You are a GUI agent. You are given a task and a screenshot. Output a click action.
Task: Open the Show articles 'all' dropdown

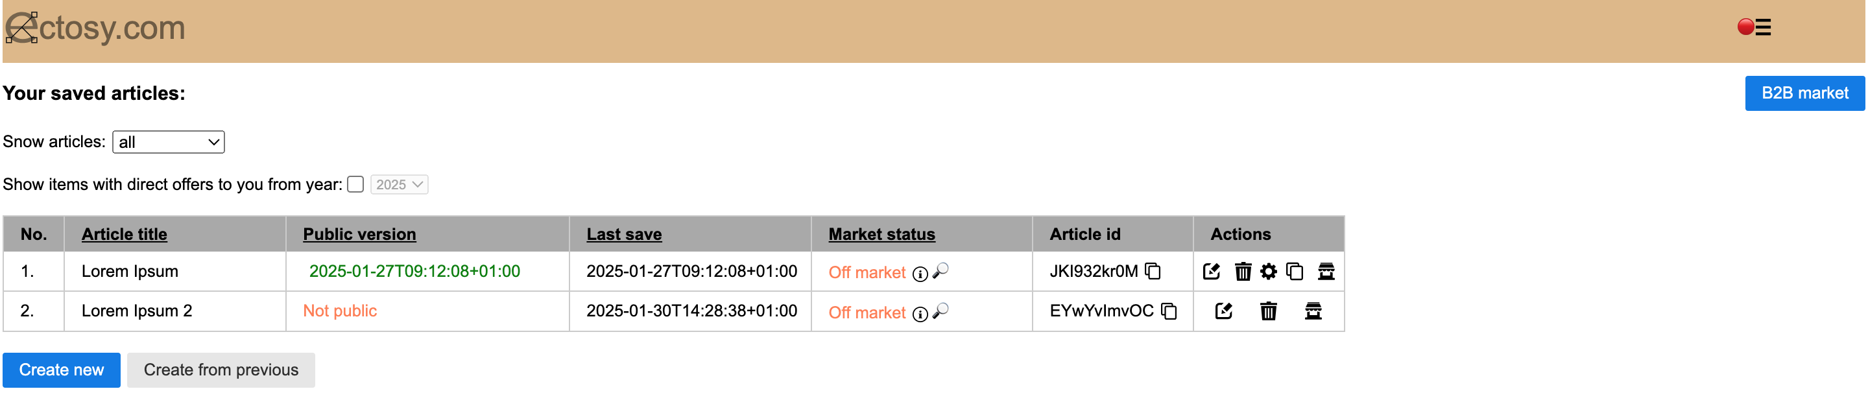(168, 142)
